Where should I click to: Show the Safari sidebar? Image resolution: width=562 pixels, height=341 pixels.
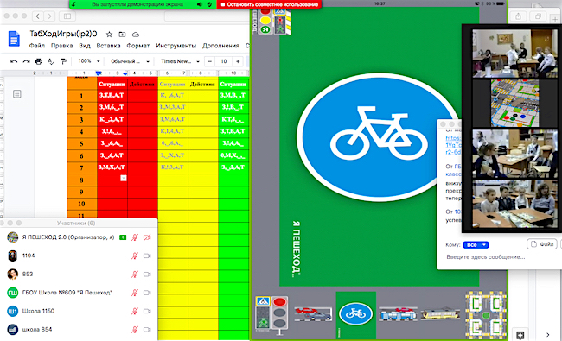pyautogui.click(x=67, y=16)
